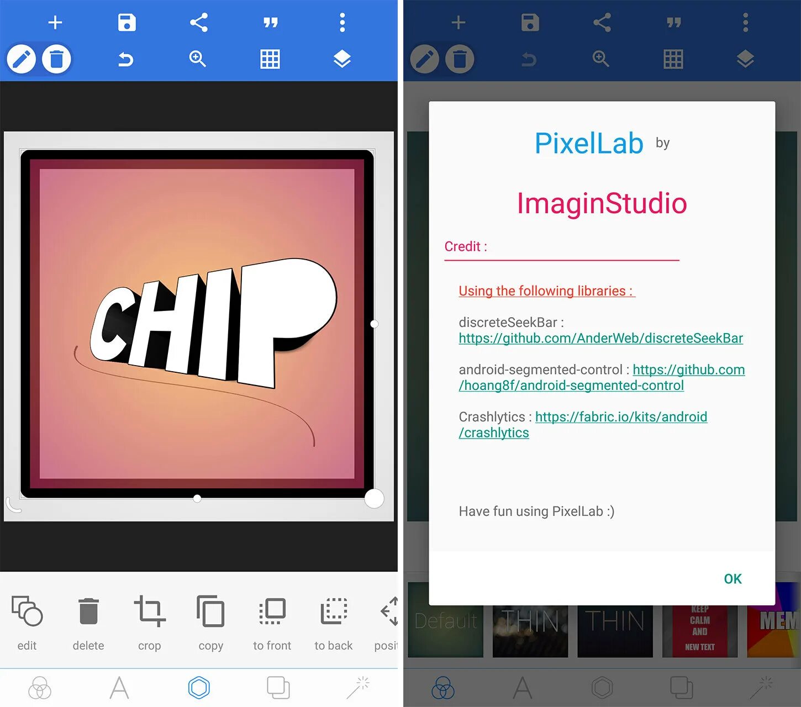This screenshot has width=801, height=707.
Task: Switch to the color circles tab in left screen
Action: click(x=40, y=688)
